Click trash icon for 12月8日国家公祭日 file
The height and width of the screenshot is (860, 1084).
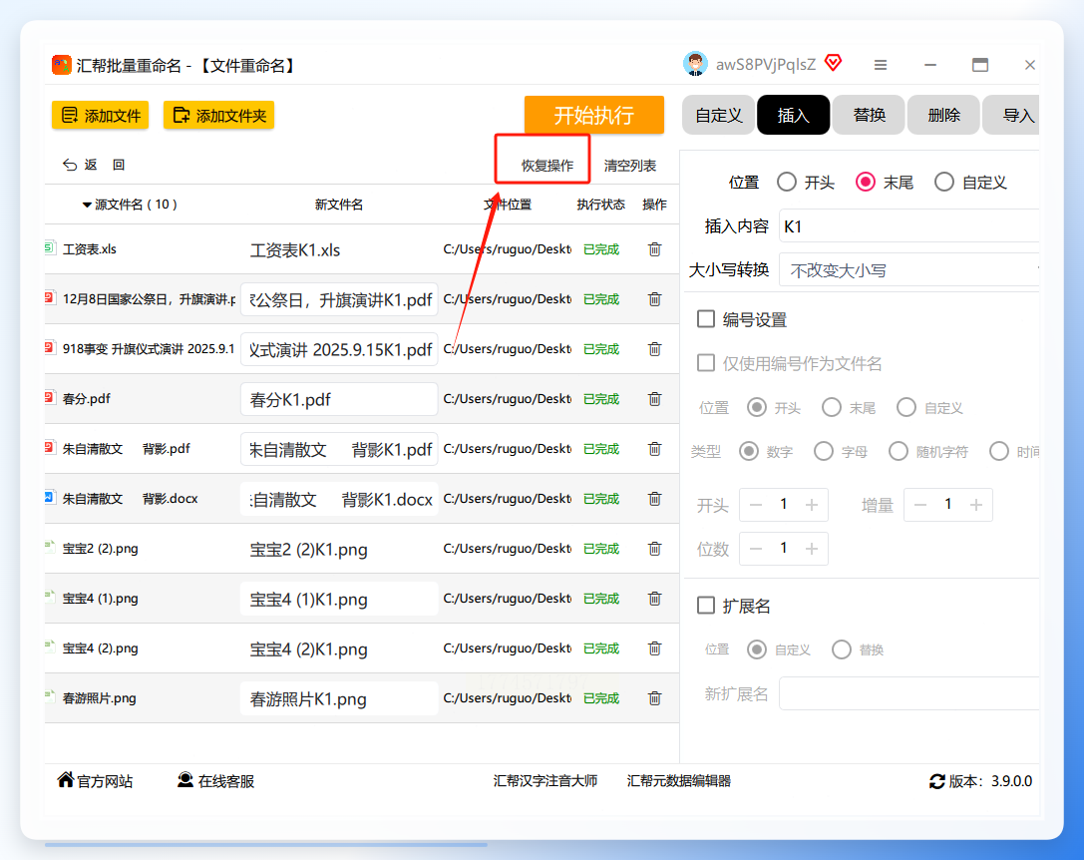pos(654,299)
